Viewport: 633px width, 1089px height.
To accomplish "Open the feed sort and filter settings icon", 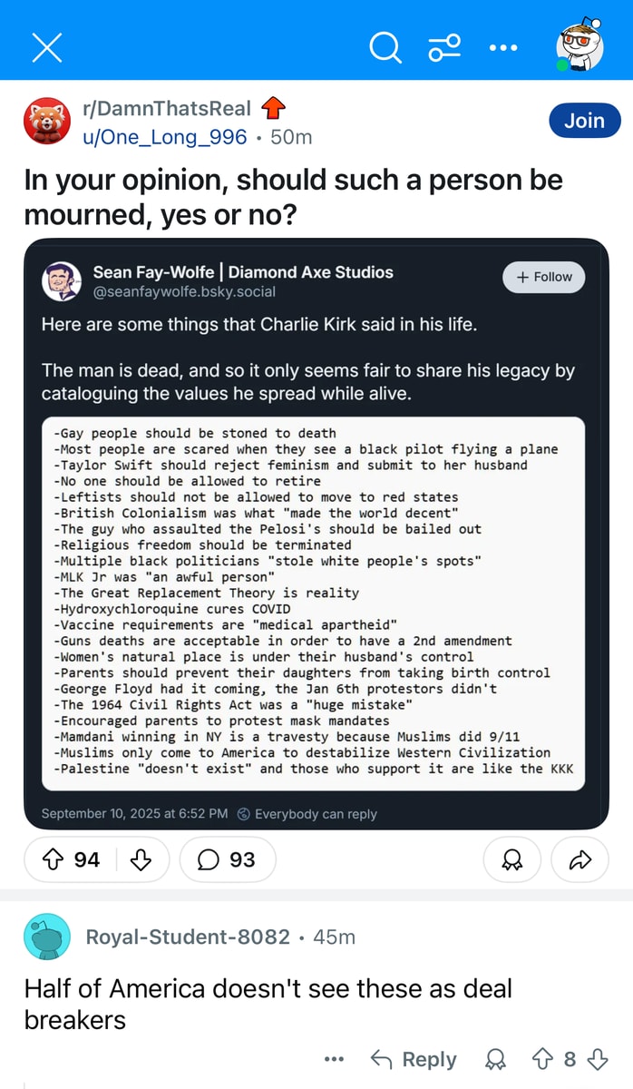I will 444,47.
